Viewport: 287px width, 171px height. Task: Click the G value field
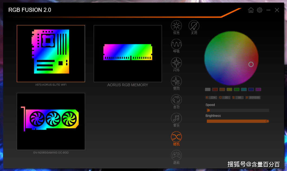tap(226, 97)
